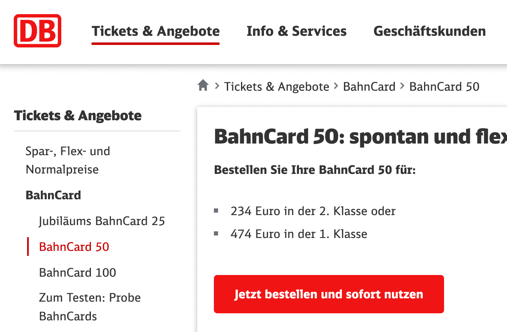
Task: Go to home via breadcrumb house icon
Action: tap(203, 86)
